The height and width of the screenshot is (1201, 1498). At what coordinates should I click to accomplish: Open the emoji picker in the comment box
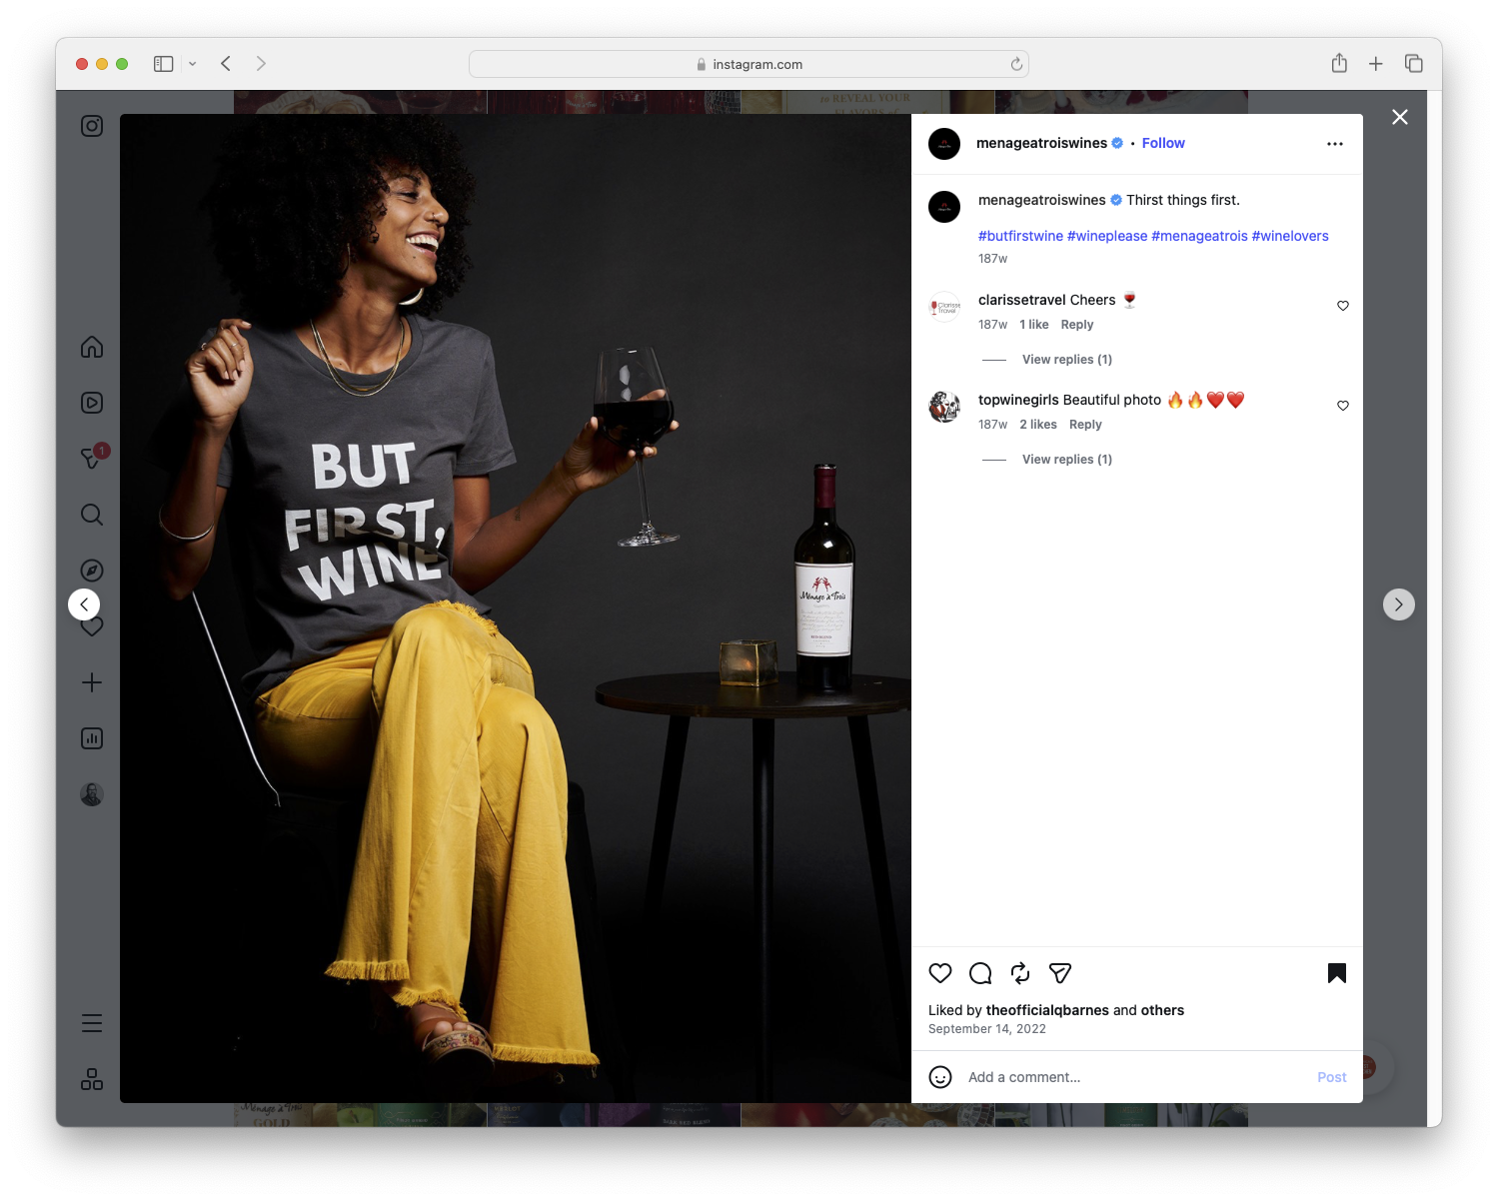coord(940,1077)
